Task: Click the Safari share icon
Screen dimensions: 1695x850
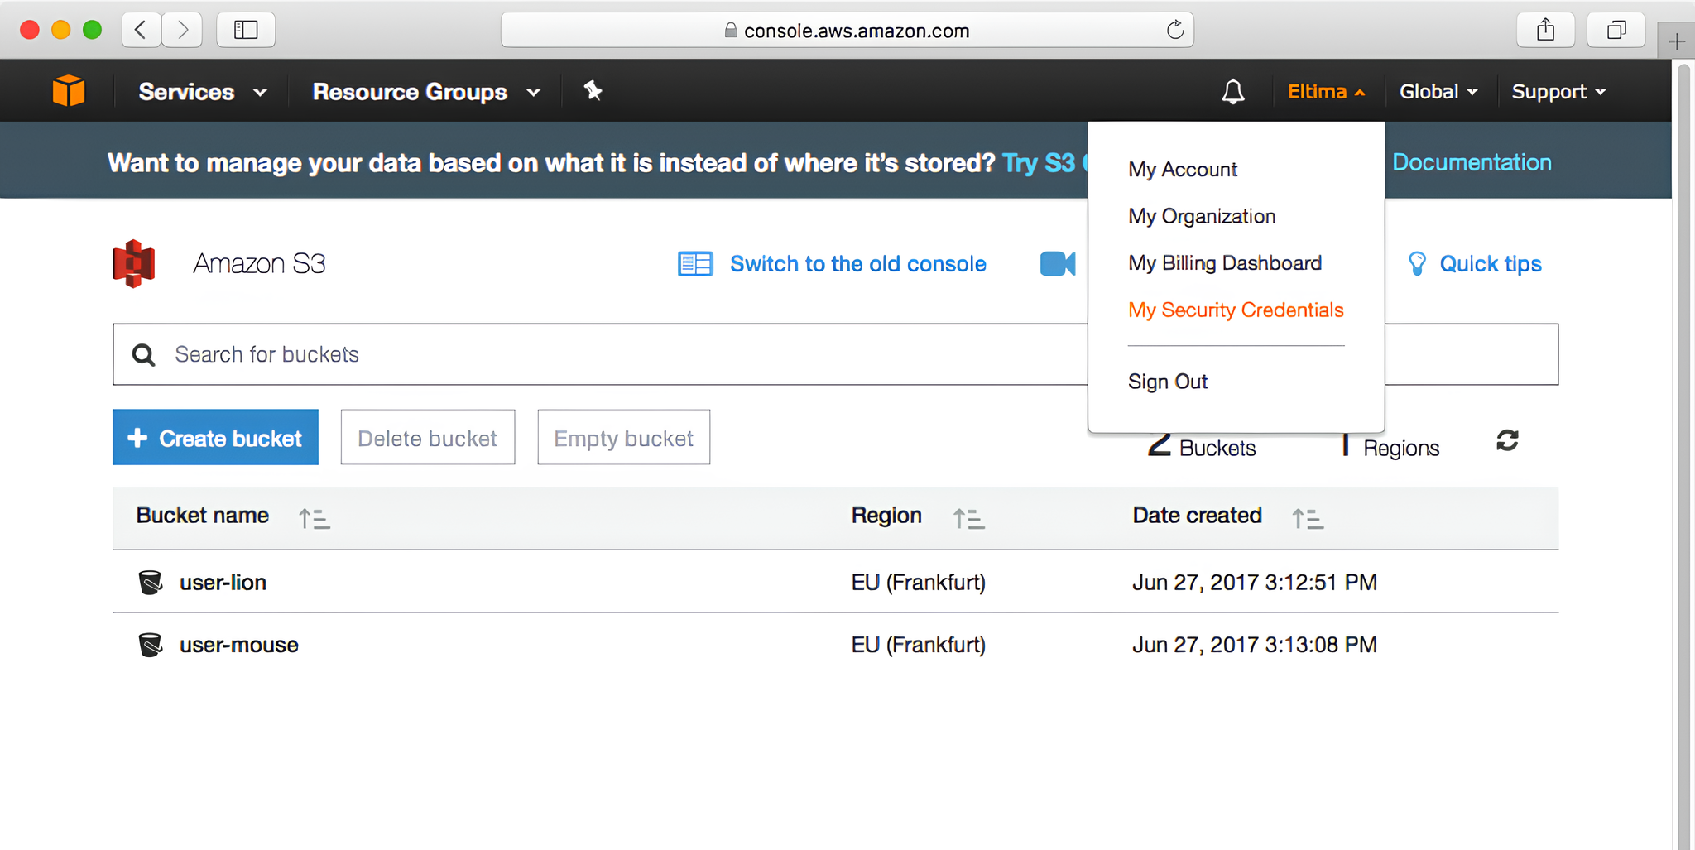Action: coord(1544,31)
